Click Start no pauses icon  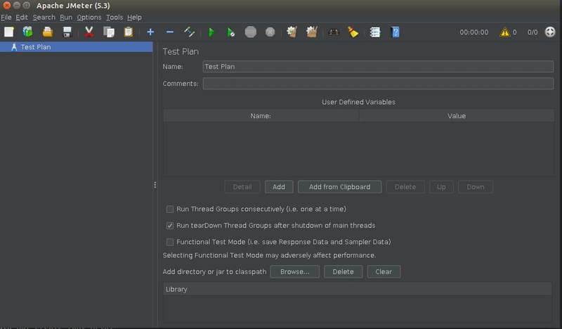[231, 32]
